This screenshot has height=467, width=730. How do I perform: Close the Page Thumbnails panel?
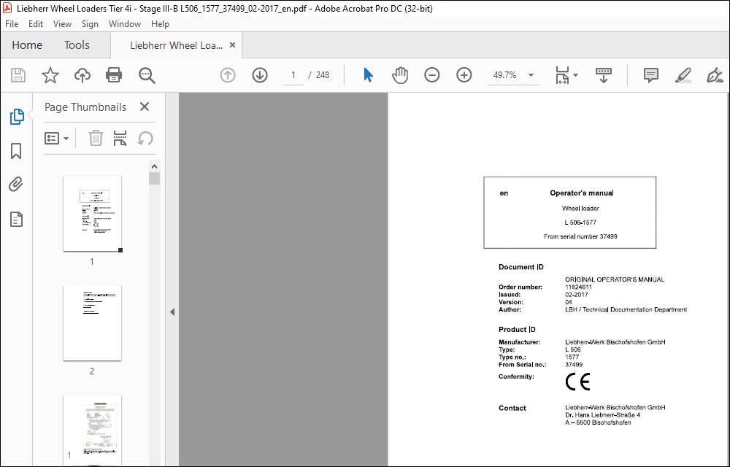[145, 107]
